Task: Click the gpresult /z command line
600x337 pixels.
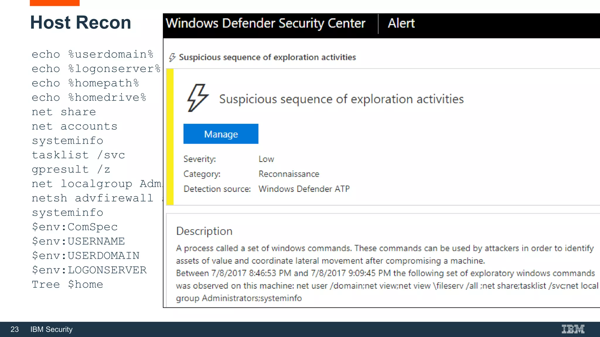Action: tap(71, 169)
